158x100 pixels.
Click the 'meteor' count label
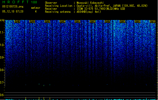click(36, 8)
